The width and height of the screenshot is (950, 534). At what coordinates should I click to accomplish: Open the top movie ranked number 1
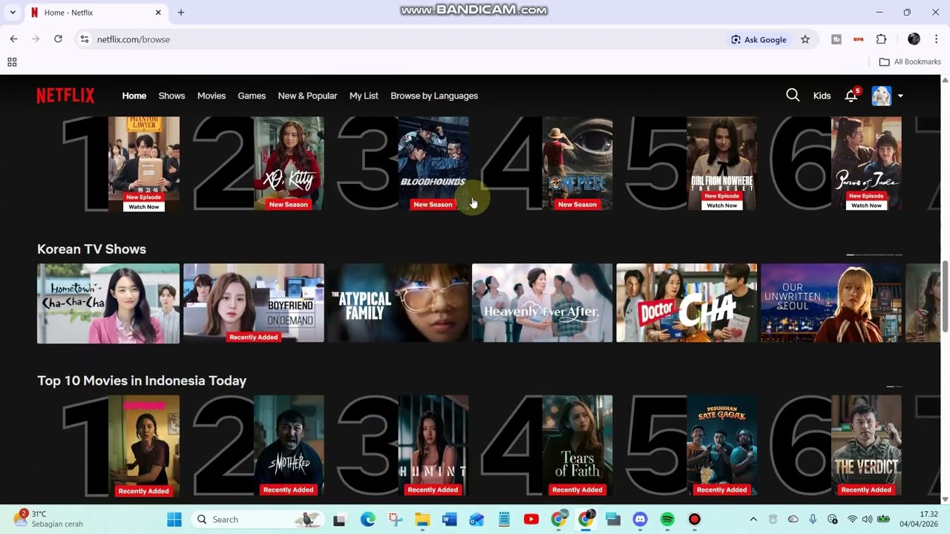click(x=144, y=445)
